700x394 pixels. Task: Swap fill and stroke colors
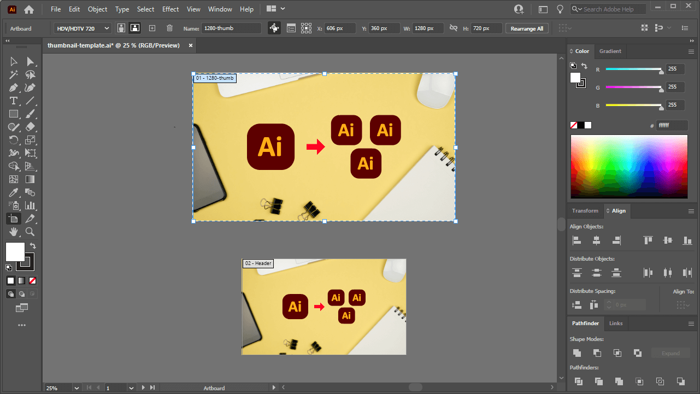(x=33, y=246)
